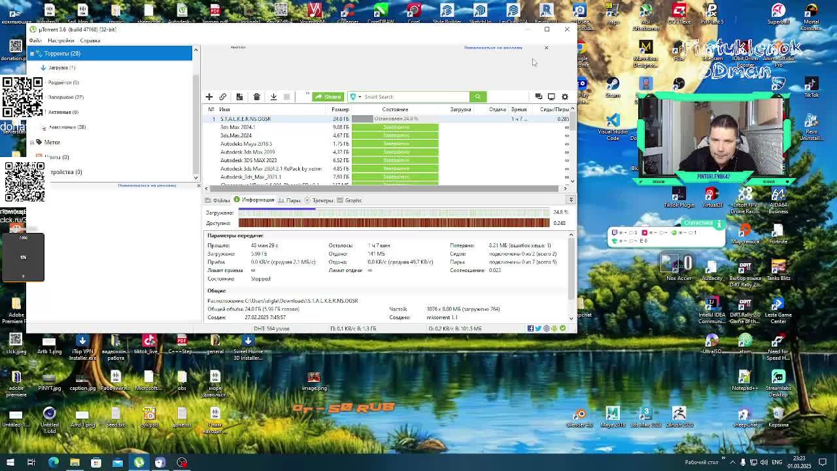Image resolution: width=837 pixels, height=471 pixels.
Task: Select the Autodesk_3ds_Max_2021.1 torrent
Action: coord(250,177)
